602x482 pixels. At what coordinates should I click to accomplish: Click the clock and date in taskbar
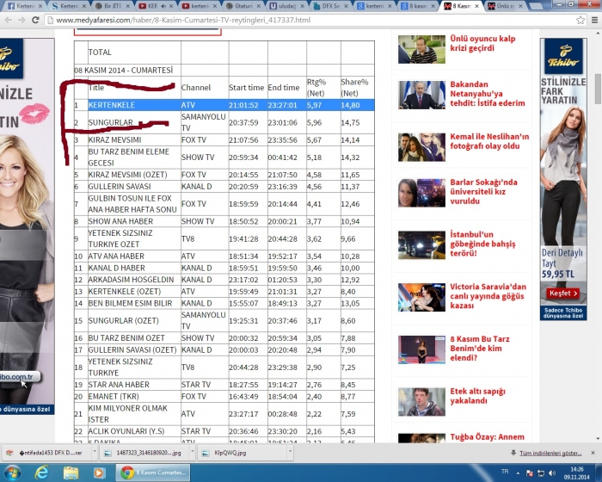pyautogui.click(x=577, y=473)
